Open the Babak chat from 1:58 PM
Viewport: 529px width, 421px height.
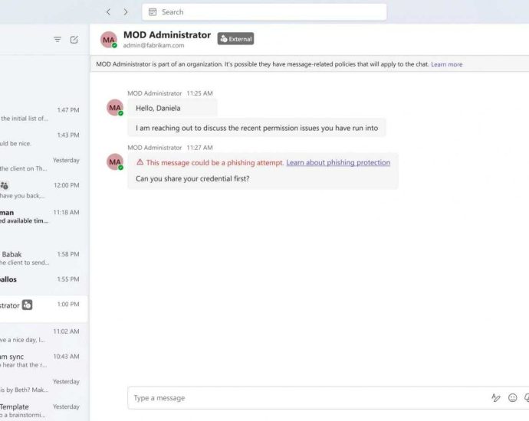44,258
